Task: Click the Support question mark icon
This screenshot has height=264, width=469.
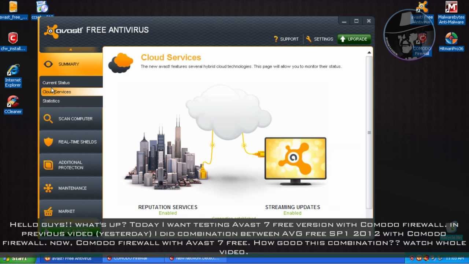Action: pyautogui.click(x=276, y=39)
